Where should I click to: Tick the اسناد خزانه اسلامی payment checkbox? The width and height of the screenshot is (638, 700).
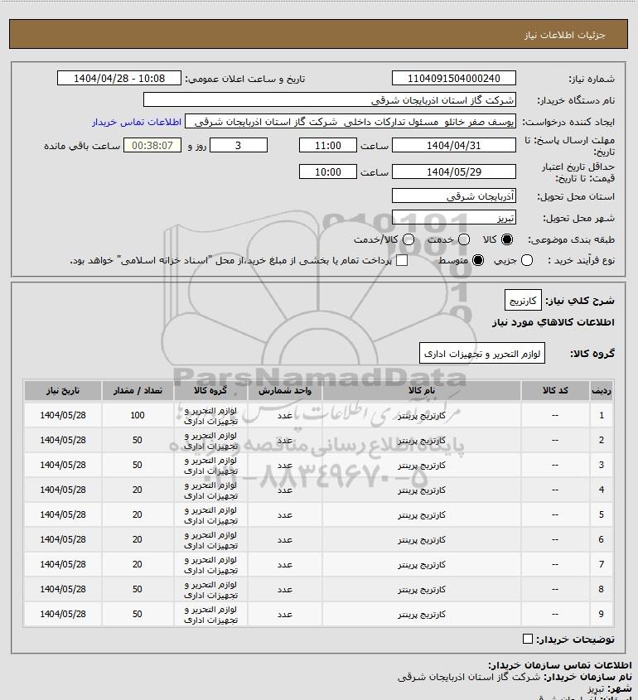pyautogui.click(x=402, y=260)
